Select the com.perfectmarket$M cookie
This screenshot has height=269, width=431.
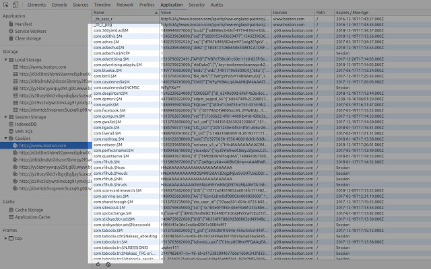click(113, 151)
